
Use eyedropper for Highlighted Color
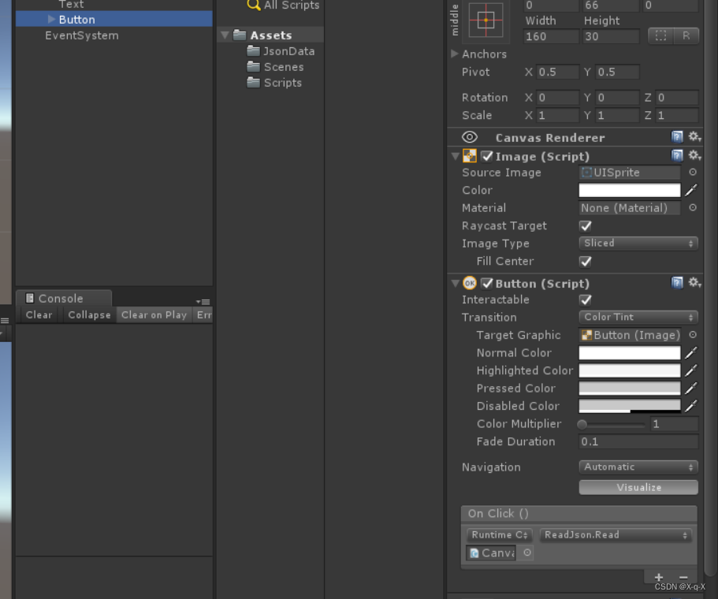[691, 370]
